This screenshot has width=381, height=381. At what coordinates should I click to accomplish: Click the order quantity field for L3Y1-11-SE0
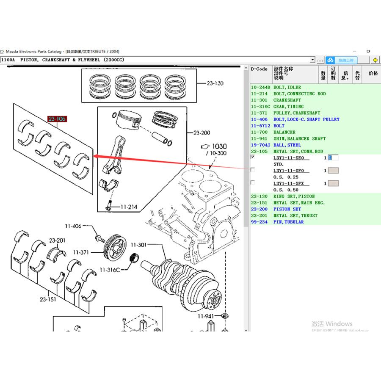[x=333, y=158]
